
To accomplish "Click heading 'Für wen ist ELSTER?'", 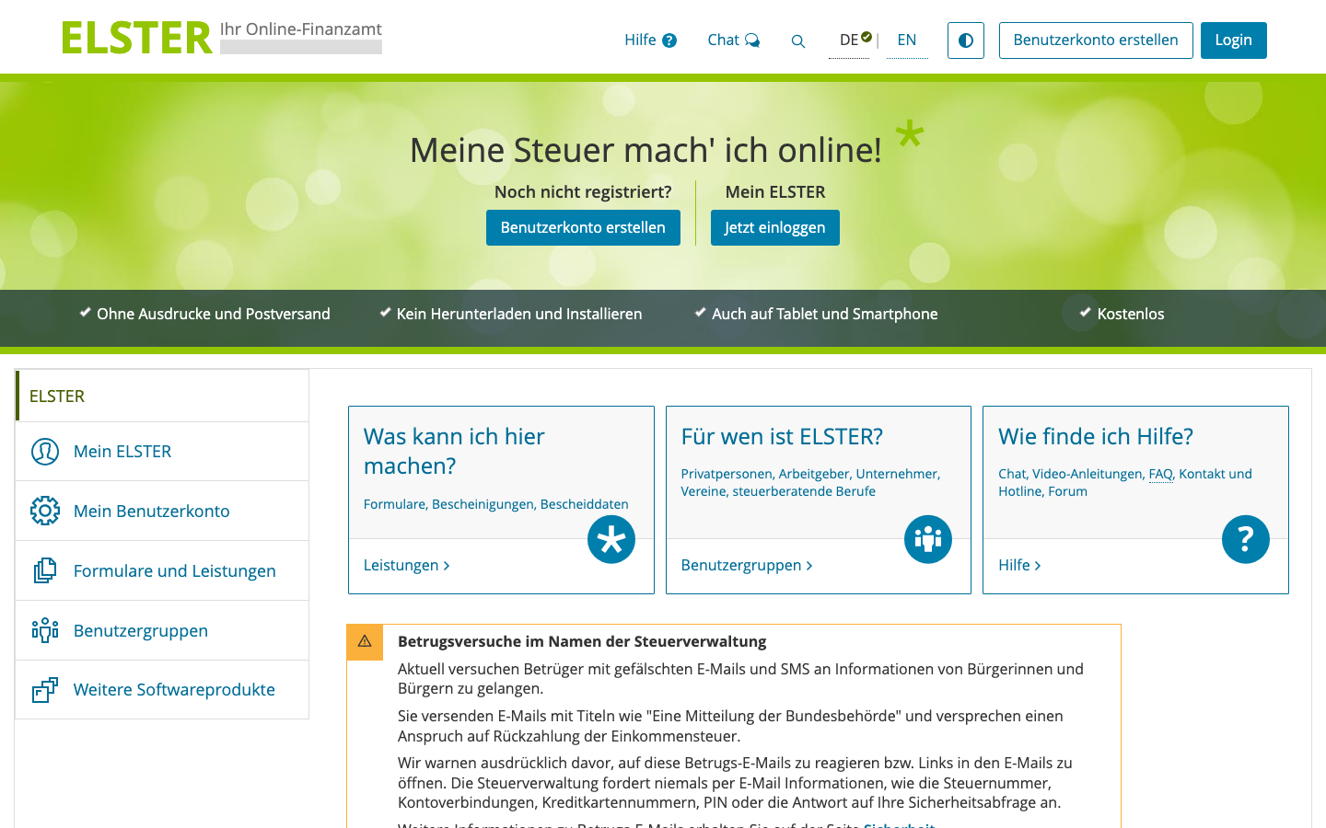I will coord(782,436).
